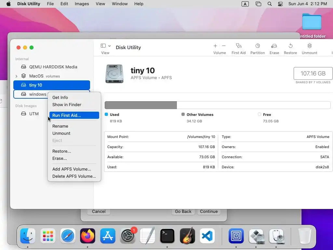Click the First Aid stethoscope toolbar icon
Viewport: 333px width, 250px height.
(238, 46)
